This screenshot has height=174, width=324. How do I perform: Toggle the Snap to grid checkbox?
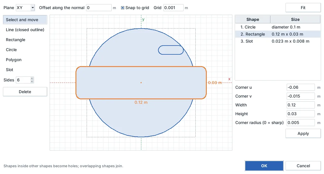click(x=122, y=8)
